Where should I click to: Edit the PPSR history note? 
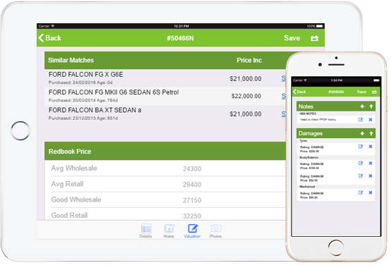[361, 120]
